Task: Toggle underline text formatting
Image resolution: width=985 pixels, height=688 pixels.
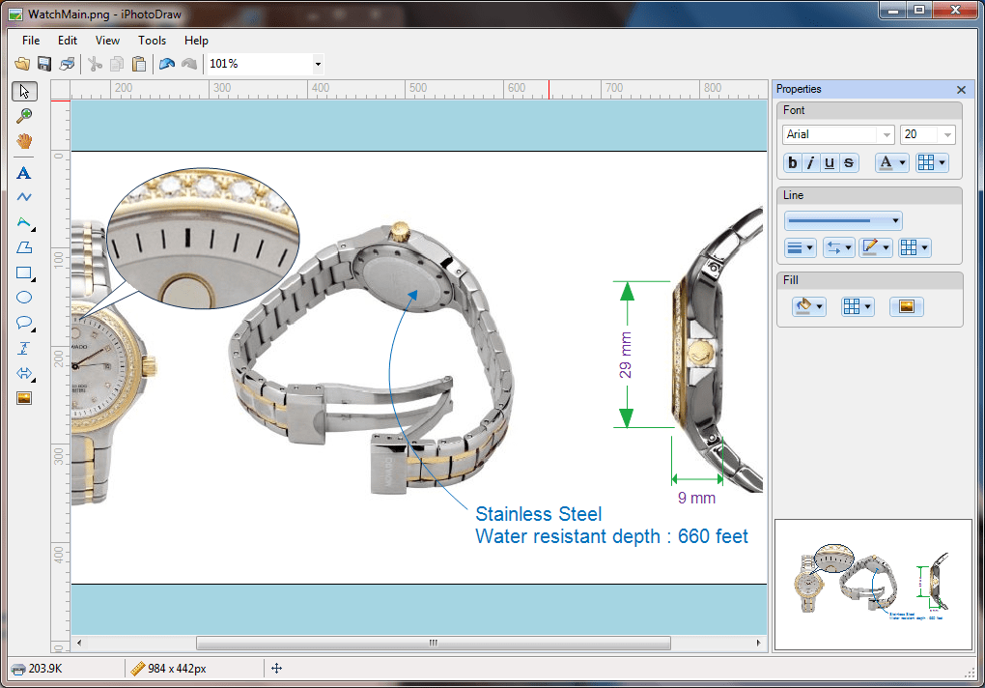Action: [830, 163]
